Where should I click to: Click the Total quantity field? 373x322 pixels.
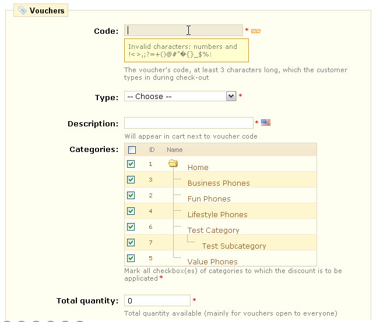tap(157, 301)
